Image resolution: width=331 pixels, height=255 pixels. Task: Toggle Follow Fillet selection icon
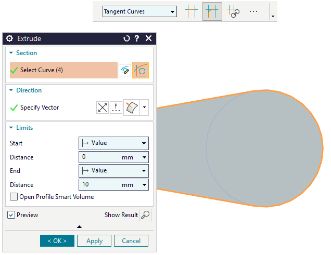212,11
